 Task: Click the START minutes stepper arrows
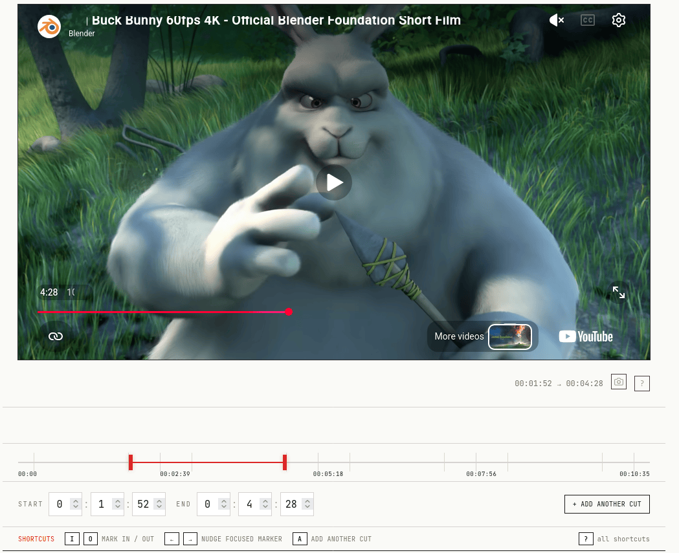117,504
